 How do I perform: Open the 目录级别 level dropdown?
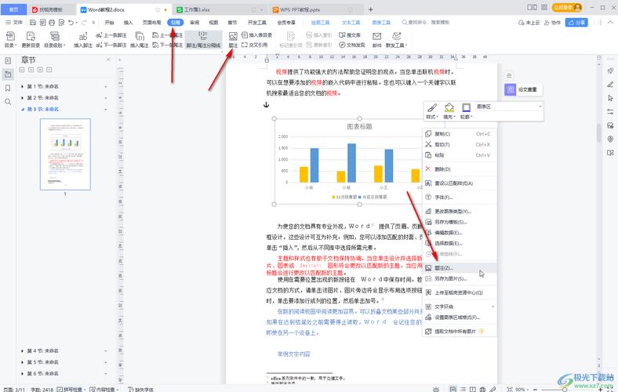click(55, 39)
